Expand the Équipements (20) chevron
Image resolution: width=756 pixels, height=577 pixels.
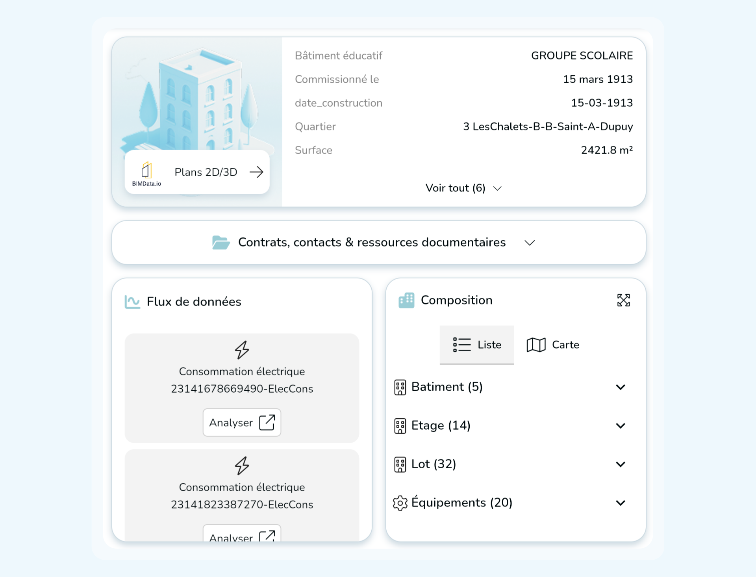click(621, 503)
